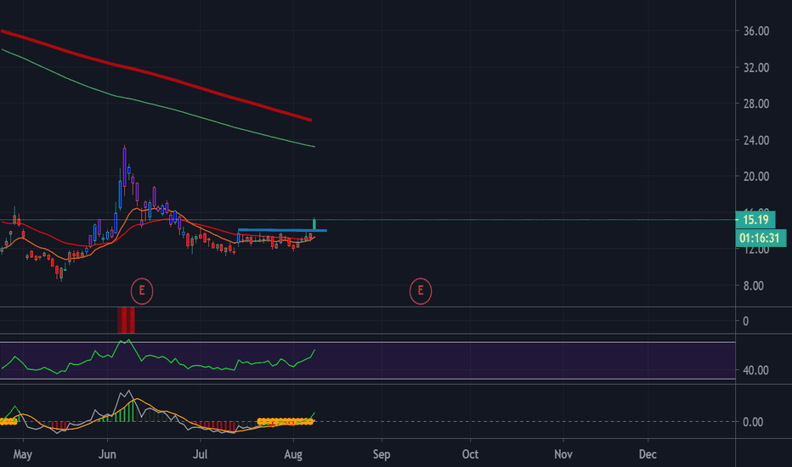Click the yellow dots on MACD zero line
Viewport: 792px width, 467px height.
click(x=285, y=421)
